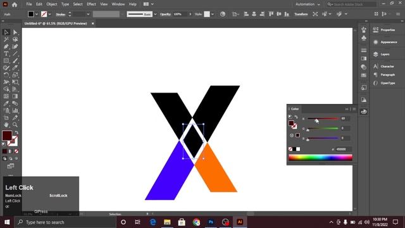Click the Isolate Selected Object icon
This screenshot has height=228, width=405.
(315, 14)
